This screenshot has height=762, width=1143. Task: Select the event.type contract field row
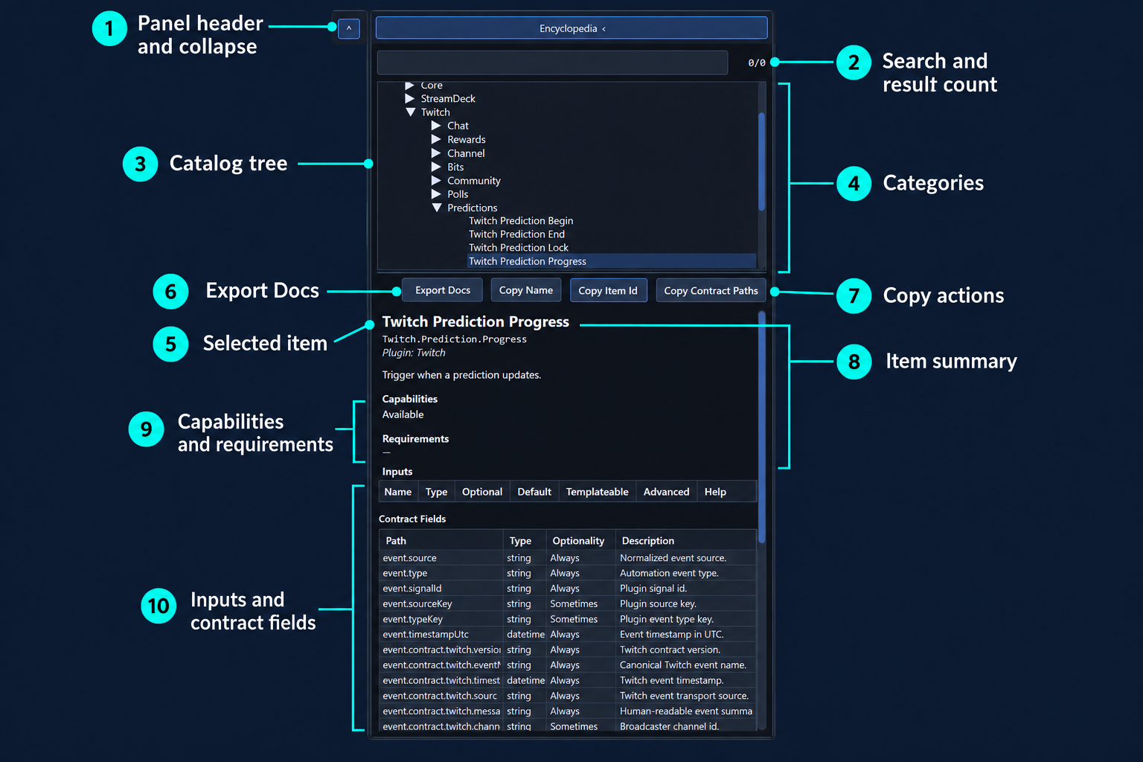568,574
